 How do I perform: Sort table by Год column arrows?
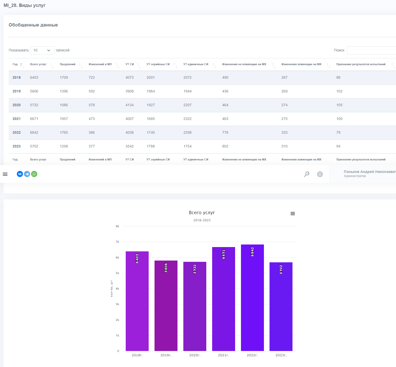point(22,66)
